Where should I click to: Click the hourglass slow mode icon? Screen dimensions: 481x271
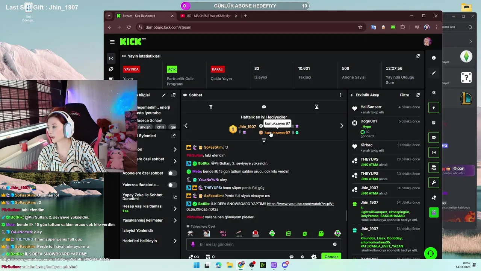317,107
